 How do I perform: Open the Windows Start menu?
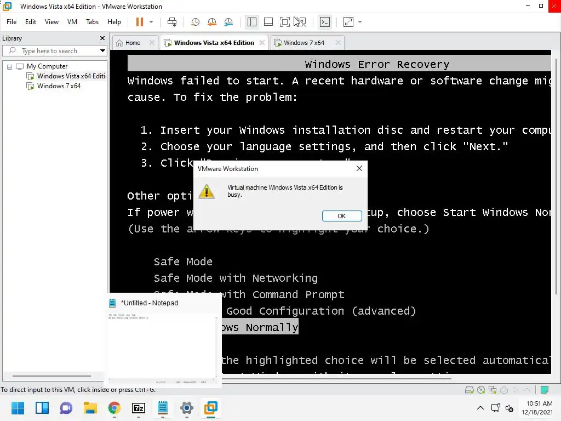point(18,408)
